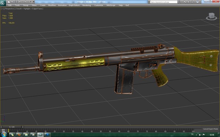The width and height of the screenshot is (220, 137).
Task: Click the Redo arrow icon
Action: (25, 2)
